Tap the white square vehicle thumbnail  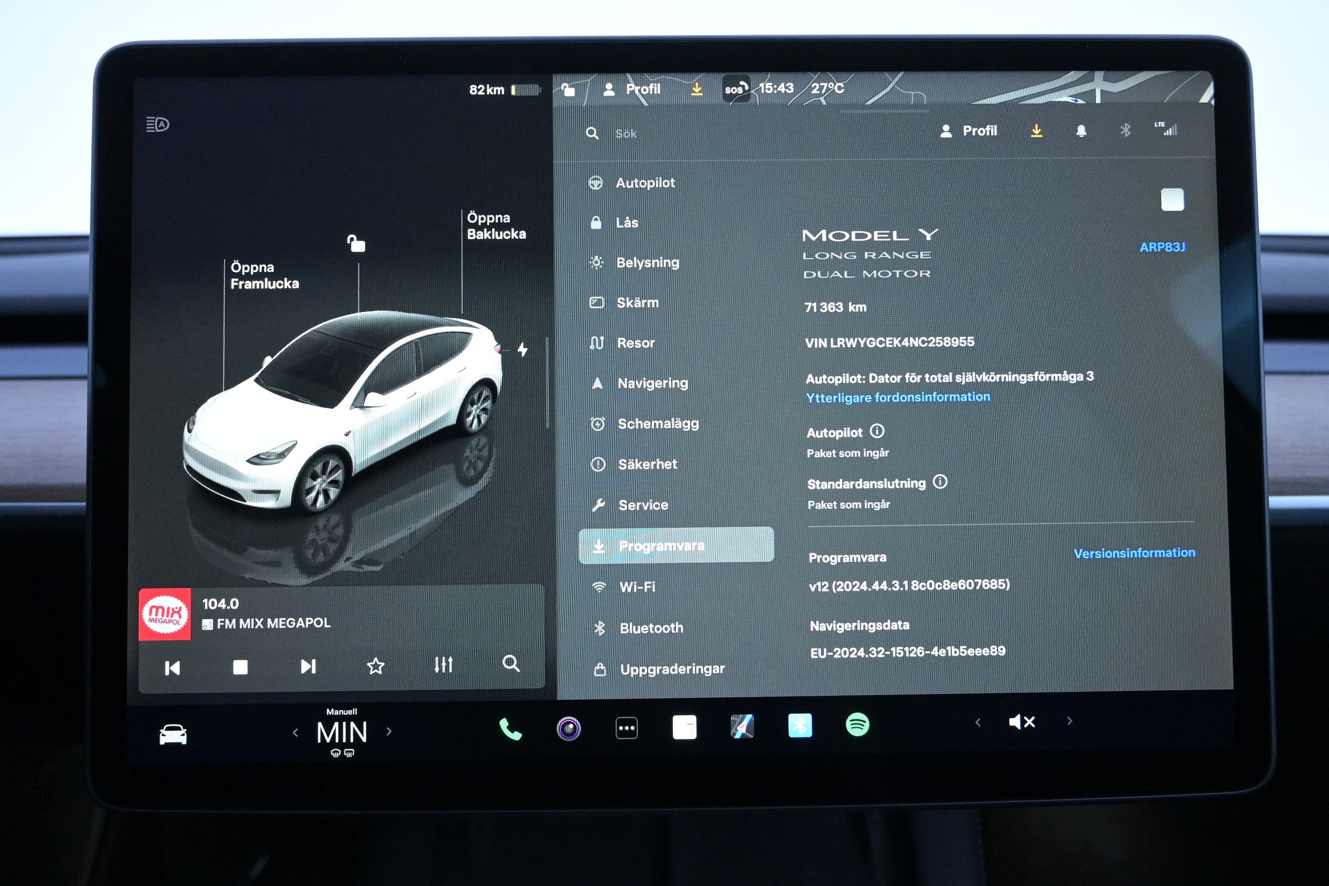pos(1173,199)
